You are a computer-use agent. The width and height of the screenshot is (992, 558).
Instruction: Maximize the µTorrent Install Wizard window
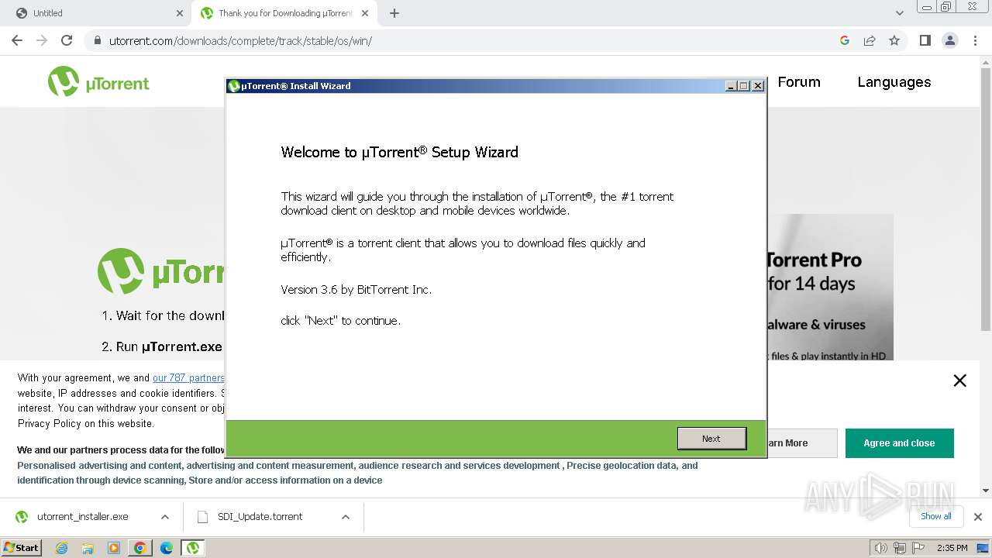[744, 86]
